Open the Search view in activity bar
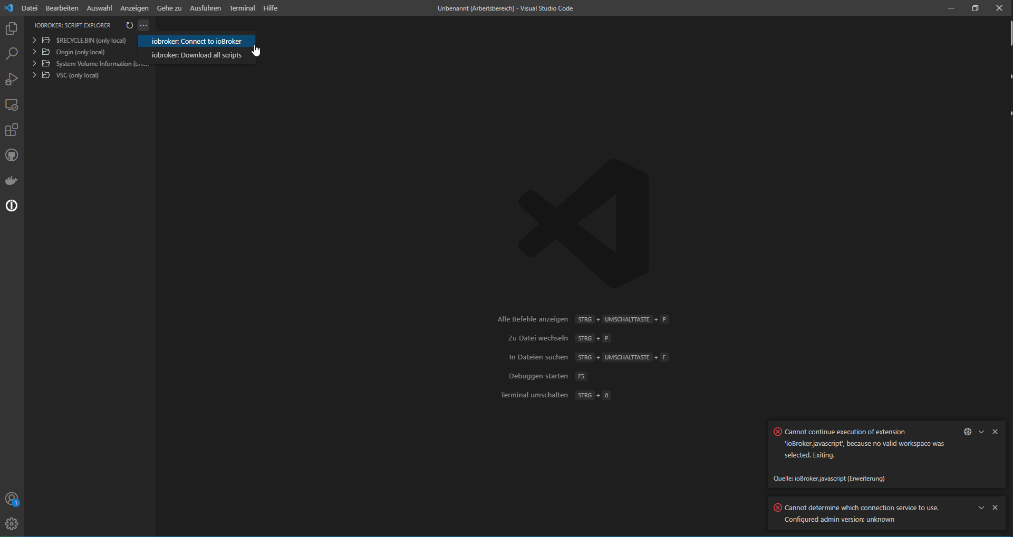1013x537 pixels. (12, 54)
